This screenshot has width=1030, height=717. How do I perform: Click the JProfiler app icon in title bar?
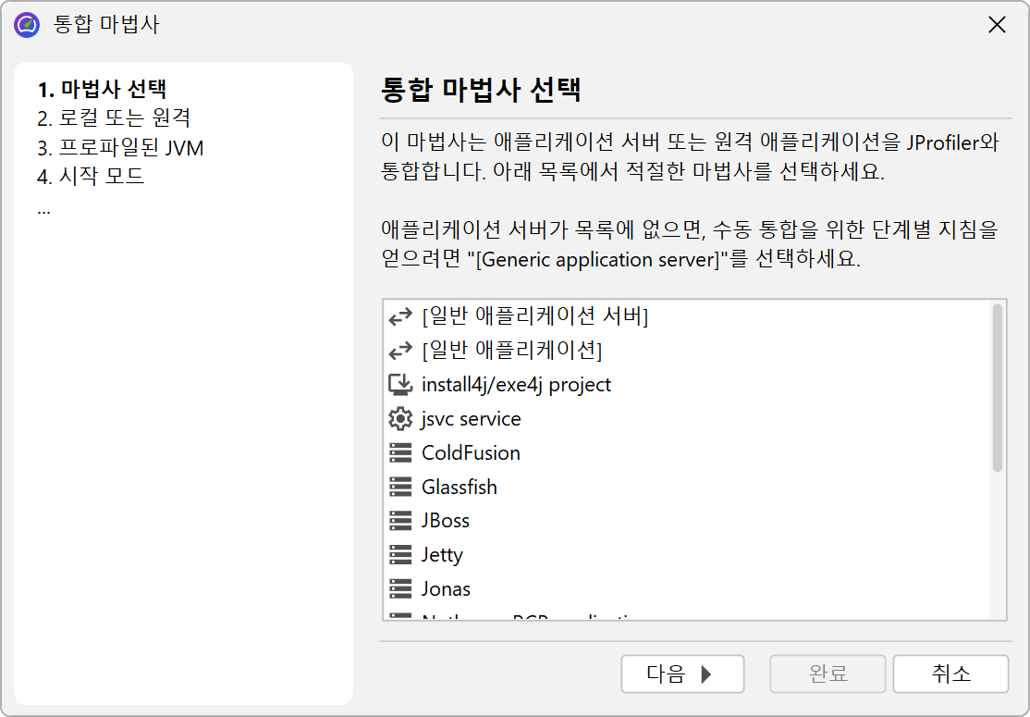pos(27,25)
